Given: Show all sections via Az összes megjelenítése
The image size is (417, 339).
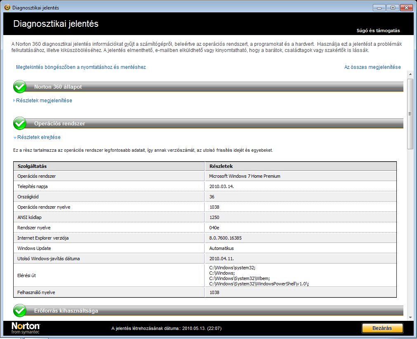Looking at the screenshot, I should (x=372, y=67).
